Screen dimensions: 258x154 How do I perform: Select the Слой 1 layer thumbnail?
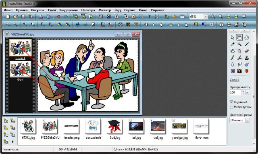[x=20, y=48]
